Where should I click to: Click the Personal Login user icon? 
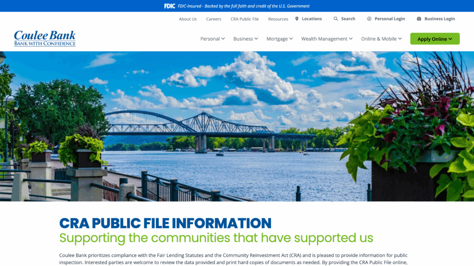click(369, 19)
